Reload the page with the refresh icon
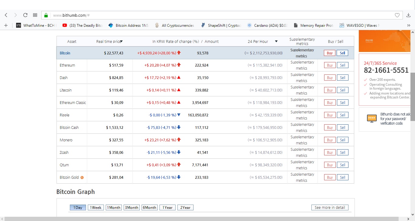415x221 pixels. (x=25, y=15)
